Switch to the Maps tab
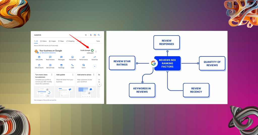Image resolution: width=258 pixels, height=135 pixels. [61, 41]
